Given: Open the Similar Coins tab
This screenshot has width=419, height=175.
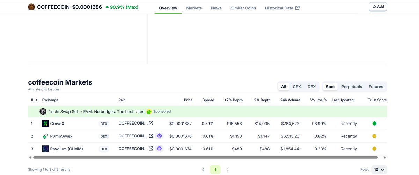Looking at the screenshot, I should click(243, 8).
